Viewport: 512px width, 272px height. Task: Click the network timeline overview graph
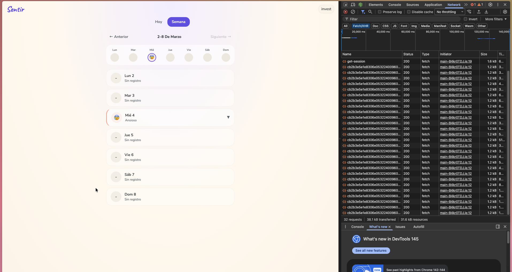click(425, 40)
